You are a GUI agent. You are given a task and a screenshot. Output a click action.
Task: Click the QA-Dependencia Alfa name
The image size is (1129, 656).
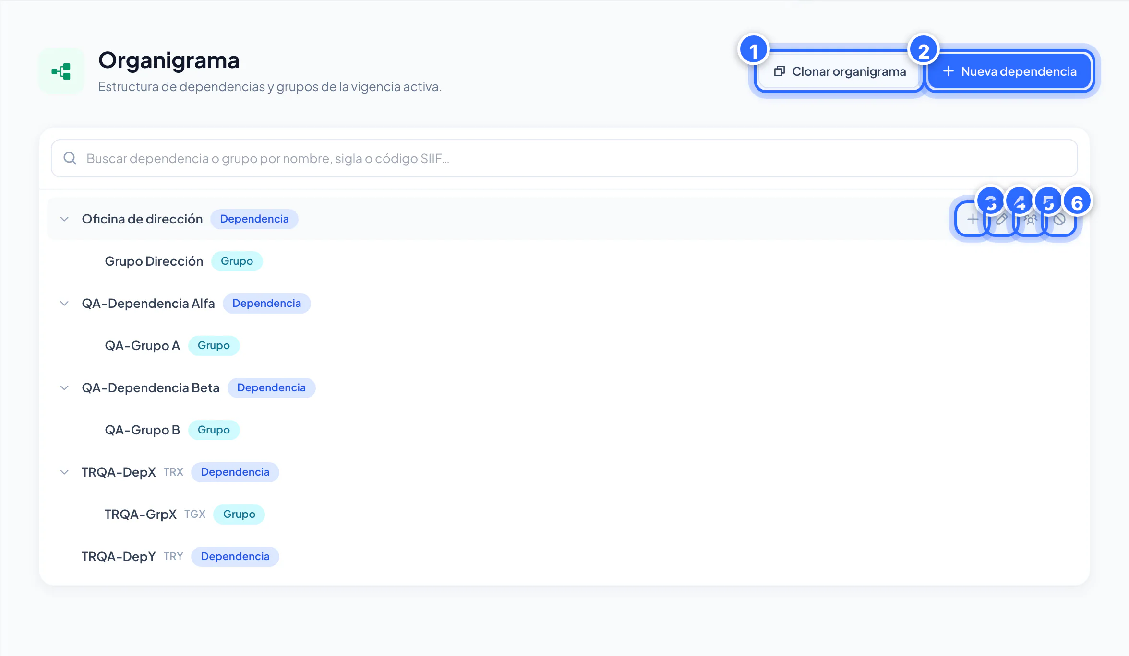[148, 304]
